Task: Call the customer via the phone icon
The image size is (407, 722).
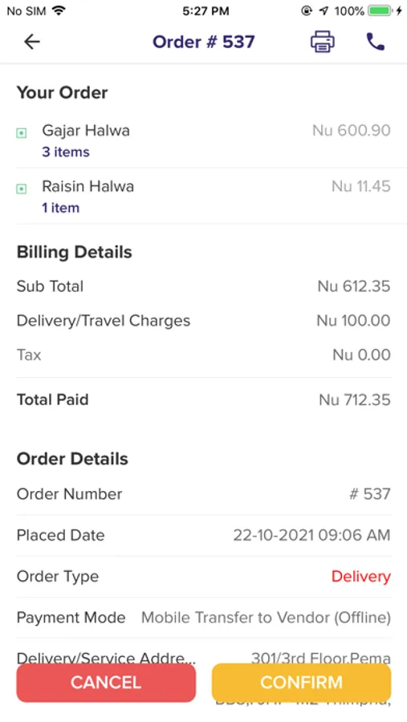Action: (375, 42)
